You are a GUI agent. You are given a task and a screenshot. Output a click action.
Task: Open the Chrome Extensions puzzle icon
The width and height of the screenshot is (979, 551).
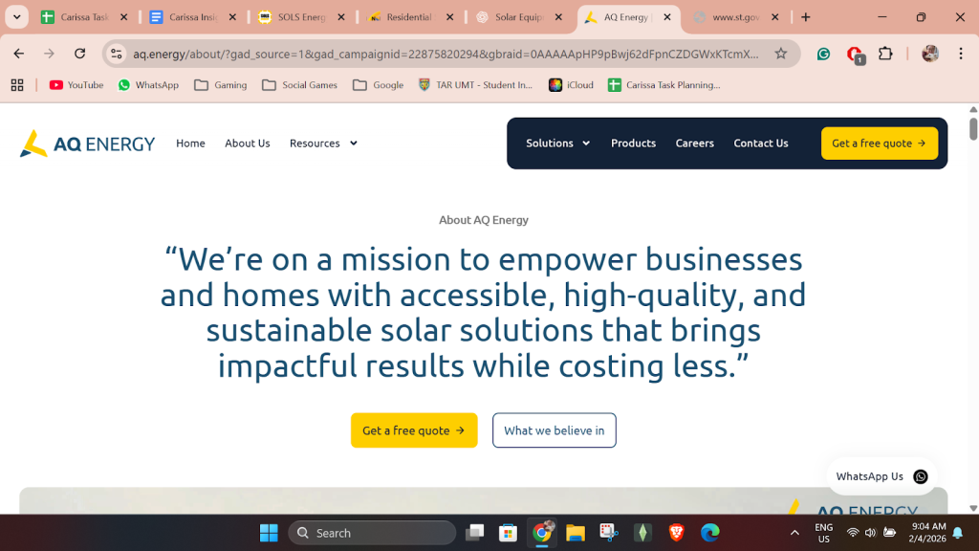click(x=885, y=54)
